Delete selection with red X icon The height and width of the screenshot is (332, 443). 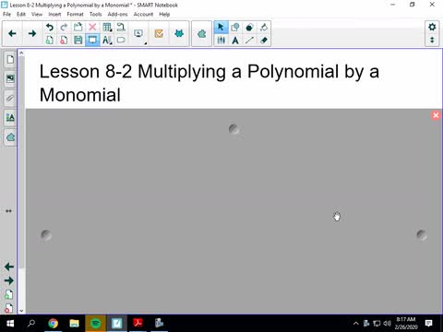(92, 28)
